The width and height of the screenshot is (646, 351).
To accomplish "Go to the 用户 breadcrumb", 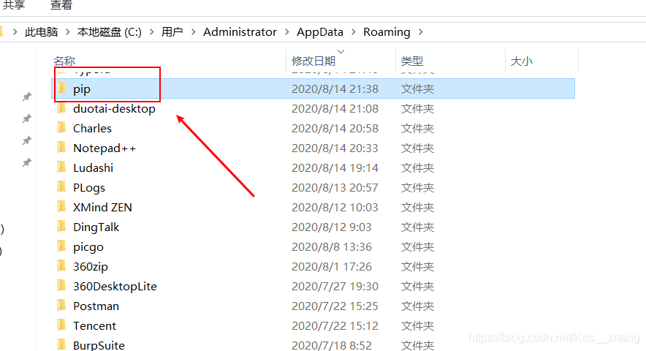I will 172,31.
